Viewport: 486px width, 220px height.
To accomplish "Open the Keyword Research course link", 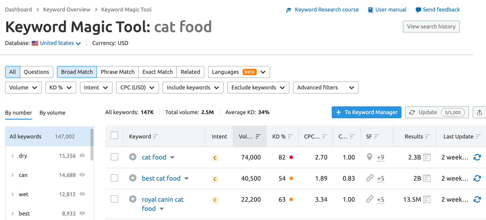I will tap(327, 10).
